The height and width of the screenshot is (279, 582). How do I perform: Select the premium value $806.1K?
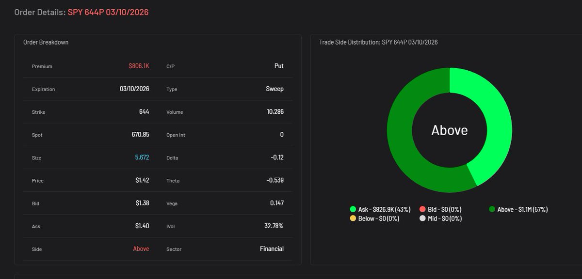[139, 66]
